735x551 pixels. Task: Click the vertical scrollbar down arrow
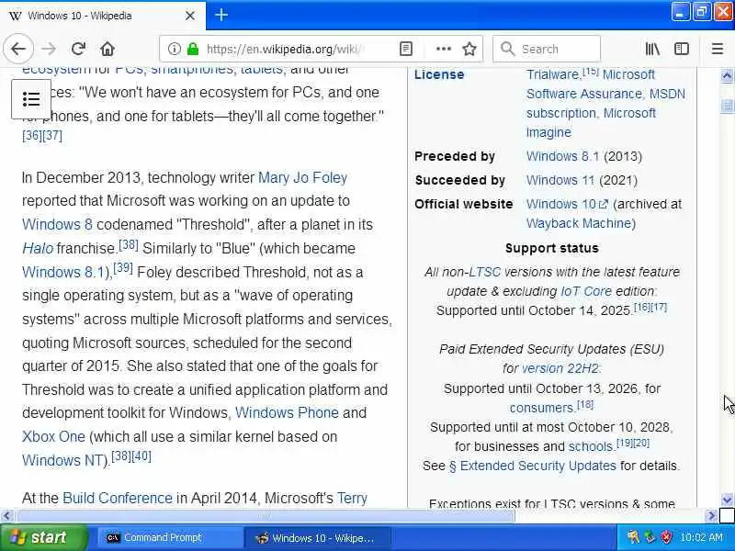click(x=727, y=500)
